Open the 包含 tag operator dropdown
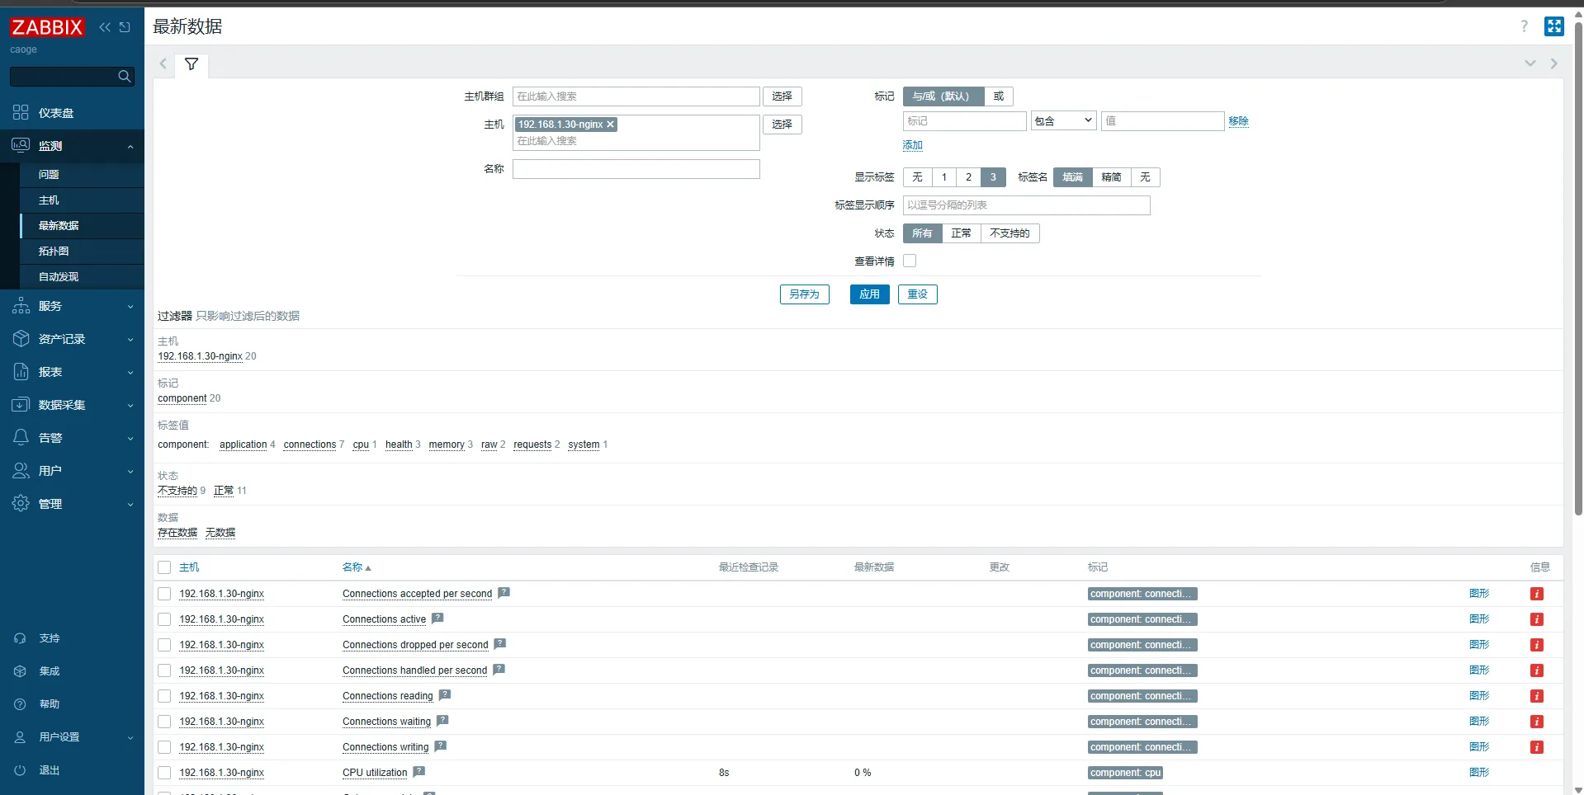Viewport: 1584px width, 795px height. tap(1063, 121)
